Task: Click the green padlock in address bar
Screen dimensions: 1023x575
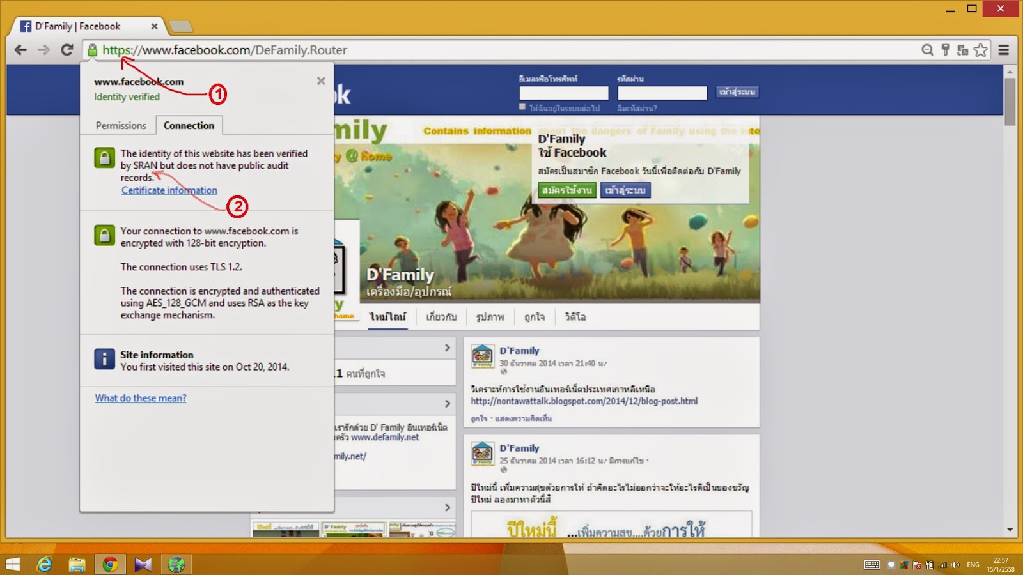Action: coord(93,50)
